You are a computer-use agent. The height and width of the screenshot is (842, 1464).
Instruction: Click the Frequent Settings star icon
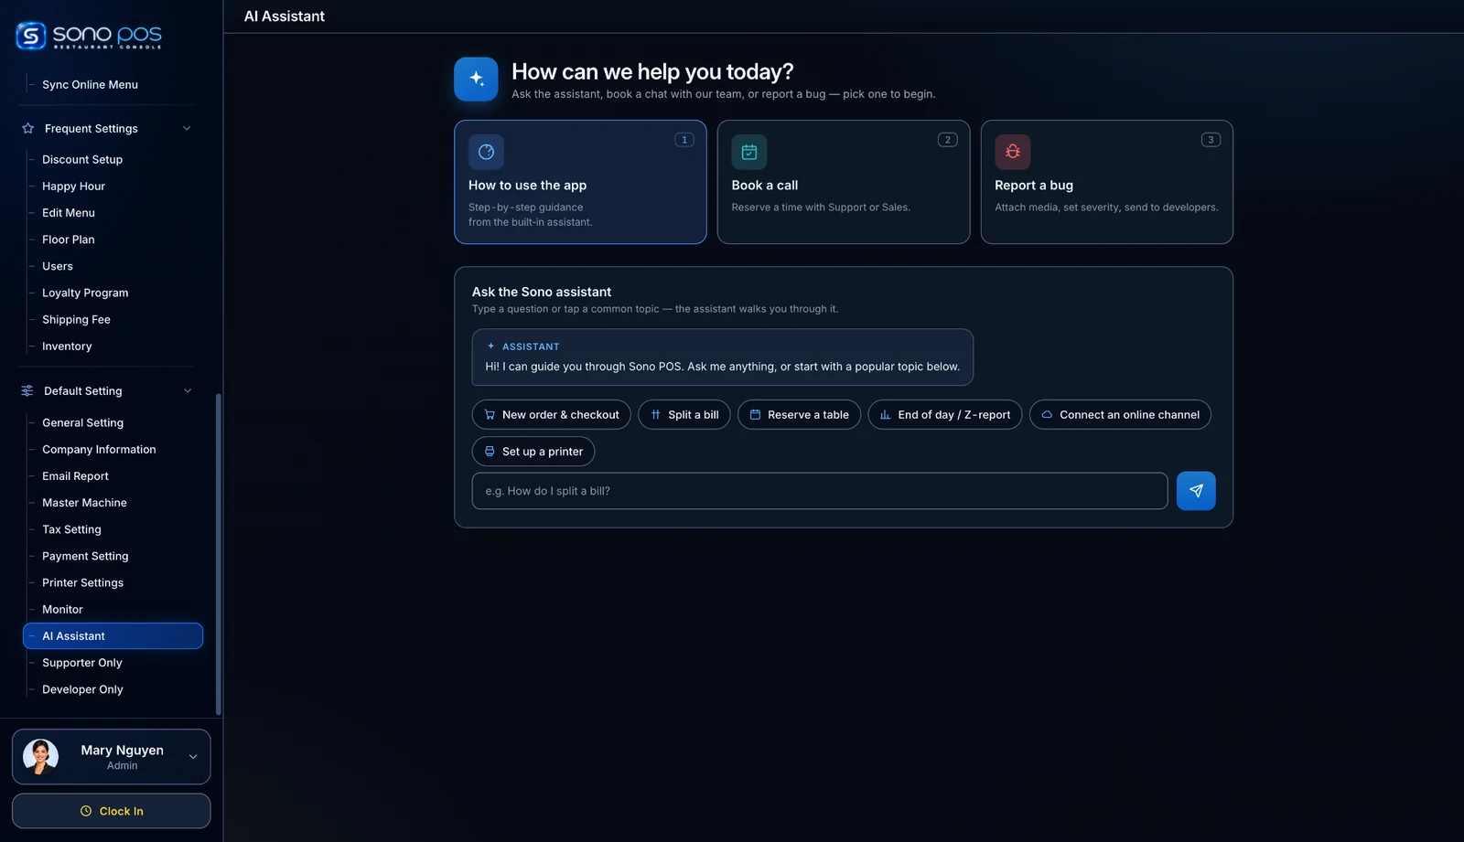coord(28,129)
